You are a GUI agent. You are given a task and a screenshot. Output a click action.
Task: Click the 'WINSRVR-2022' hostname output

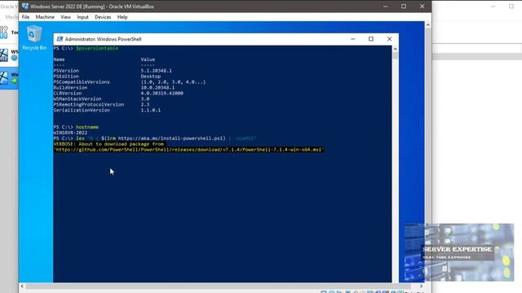tap(70, 133)
